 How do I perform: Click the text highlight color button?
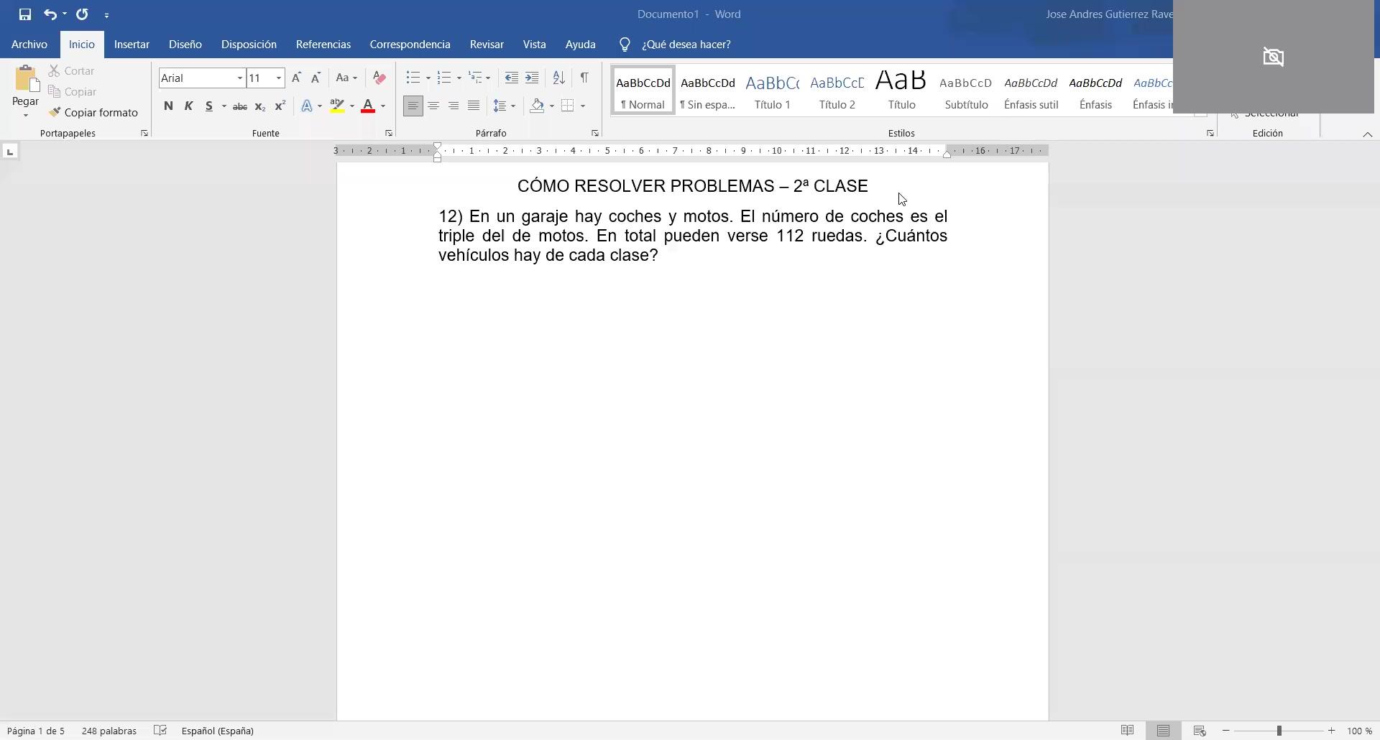pos(337,106)
